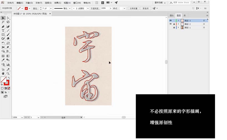Open the 对象(O) menu
Viewport: 227px width, 140px height.
[x=29, y=3]
